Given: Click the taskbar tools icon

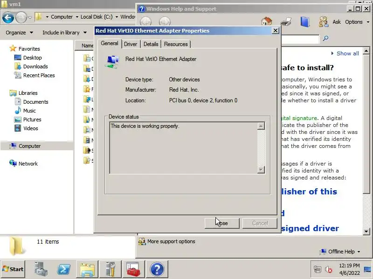Looking at the screenshot, I should coord(111,269).
